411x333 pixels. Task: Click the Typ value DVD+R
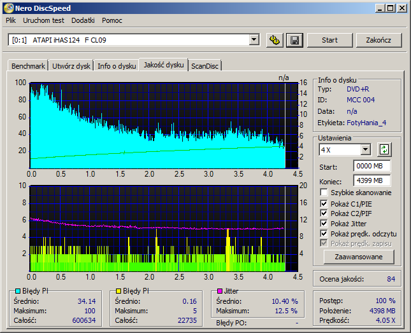point(357,89)
